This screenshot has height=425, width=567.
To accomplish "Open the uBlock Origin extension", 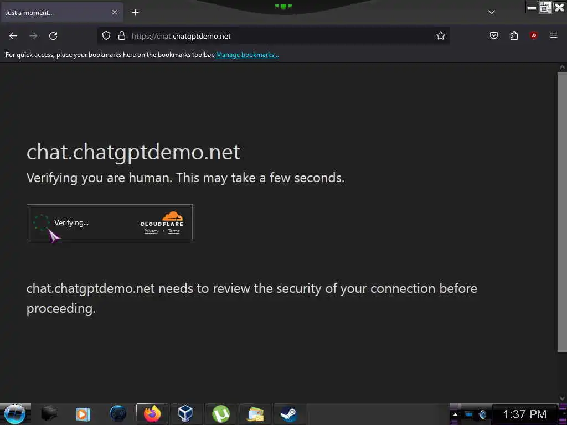I will coord(534,35).
